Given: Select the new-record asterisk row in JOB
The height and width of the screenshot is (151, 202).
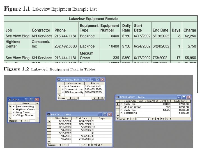Looking at the screenshot, I should tap(10, 118).
